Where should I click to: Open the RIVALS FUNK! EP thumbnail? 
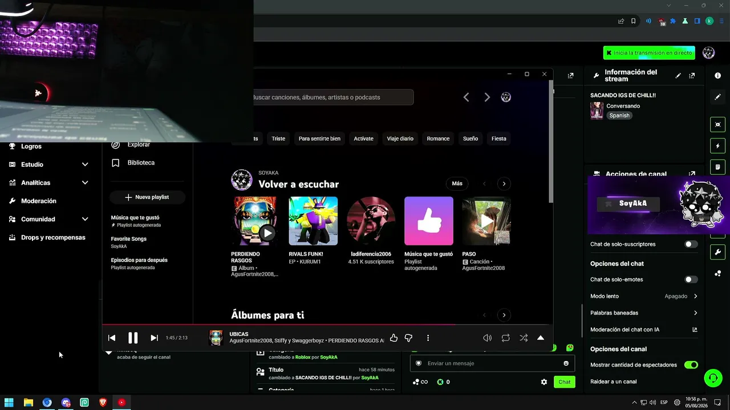(313, 221)
